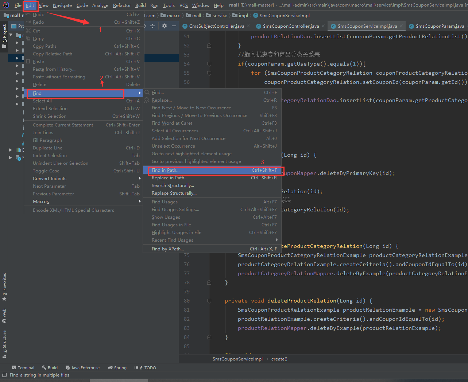This screenshot has height=382, width=468.
Task: Click the 'service' breadcrumb in navigation bar
Action: [217, 15]
